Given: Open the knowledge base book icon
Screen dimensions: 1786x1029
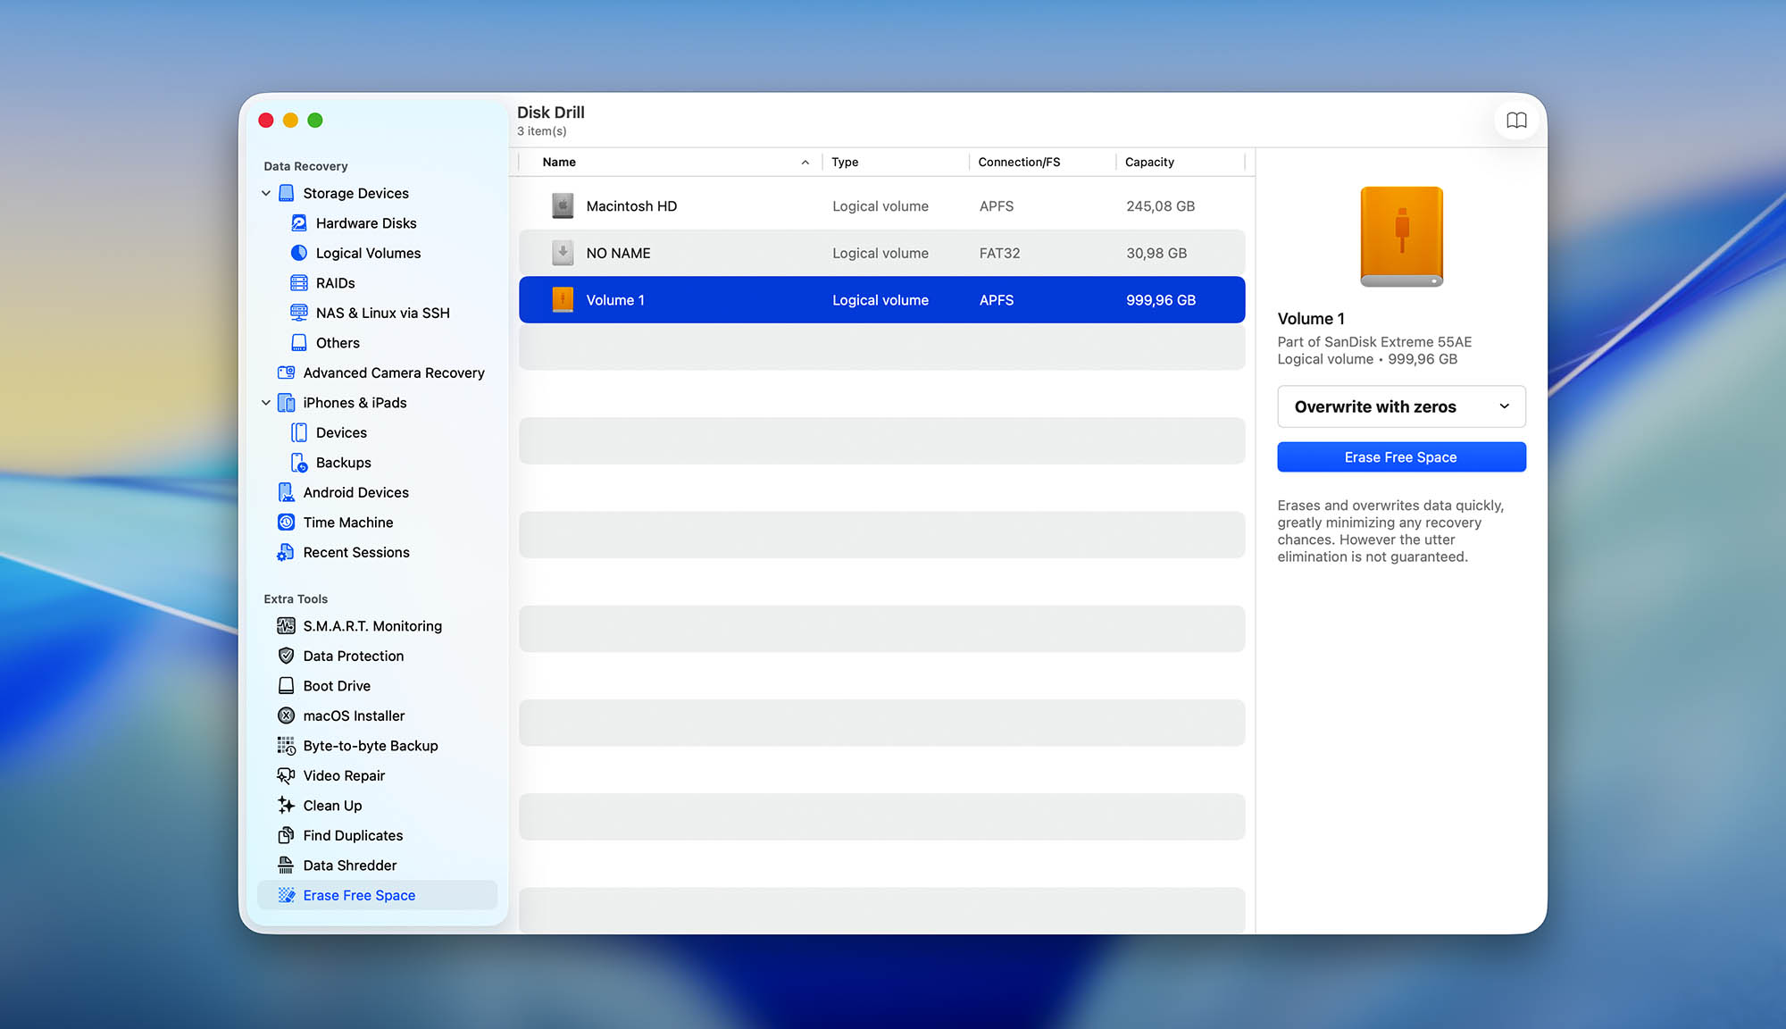Looking at the screenshot, I should point(1516,120).
